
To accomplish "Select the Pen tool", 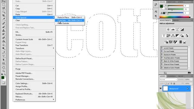I will click(x=4, y=52).
